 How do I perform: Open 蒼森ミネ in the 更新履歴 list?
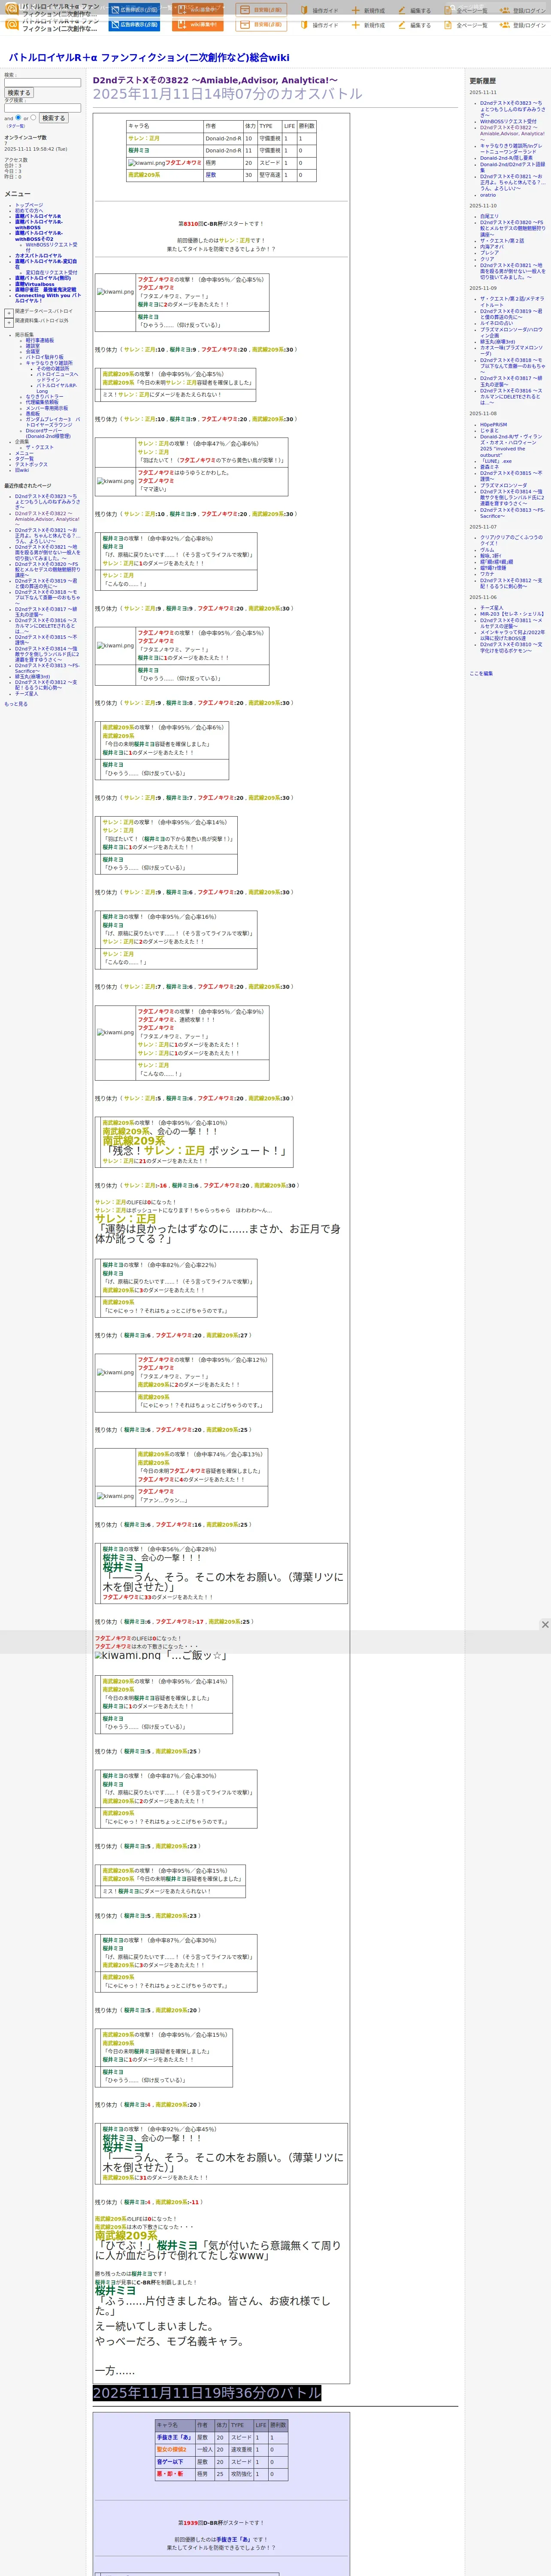[x=489, y=467]
